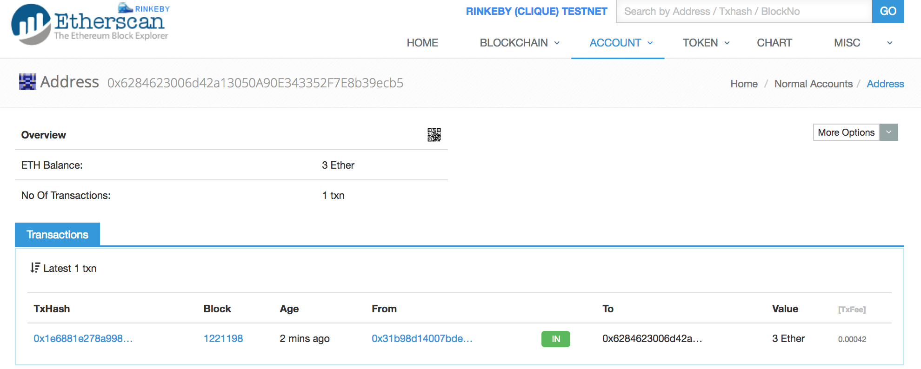Click the Etherscan logo
This screenshot has width=921, height=369.
[90, 24]
